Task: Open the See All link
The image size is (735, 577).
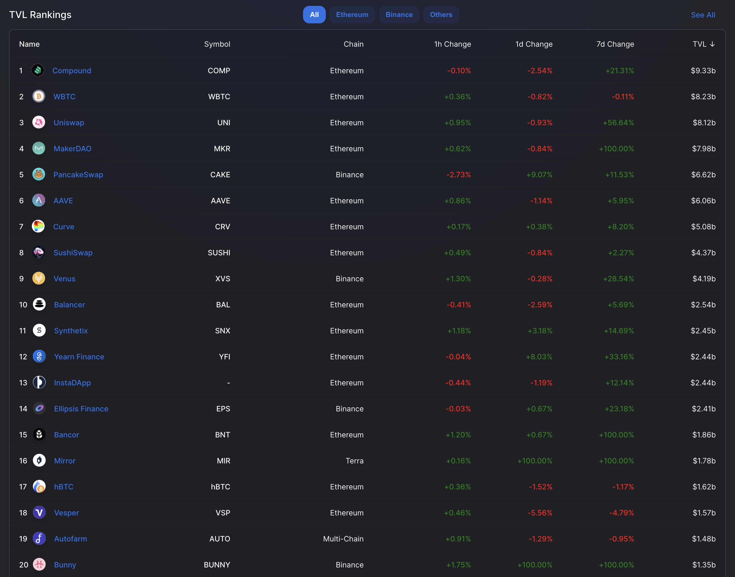Action: pyautogui.click(x=703, y=15)
